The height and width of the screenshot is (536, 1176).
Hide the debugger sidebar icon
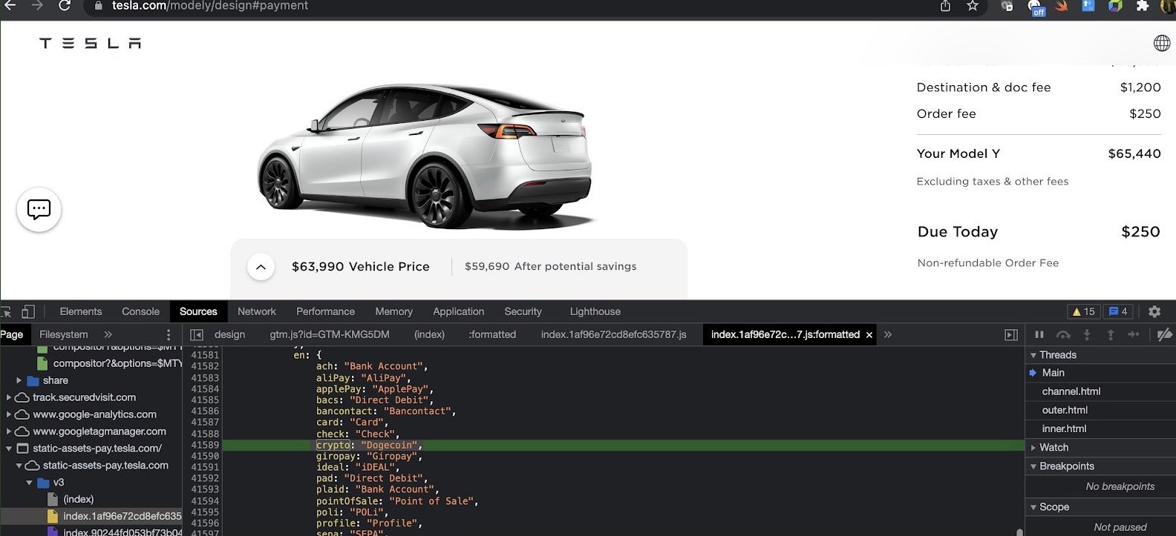pos(1011,334)
